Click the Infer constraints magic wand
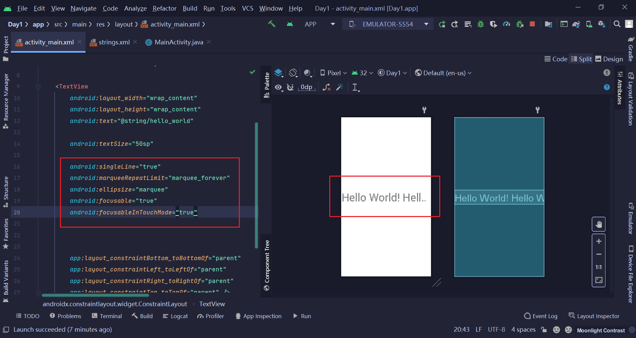This screenshot has width=636, height=338. (x=340, y=87)
